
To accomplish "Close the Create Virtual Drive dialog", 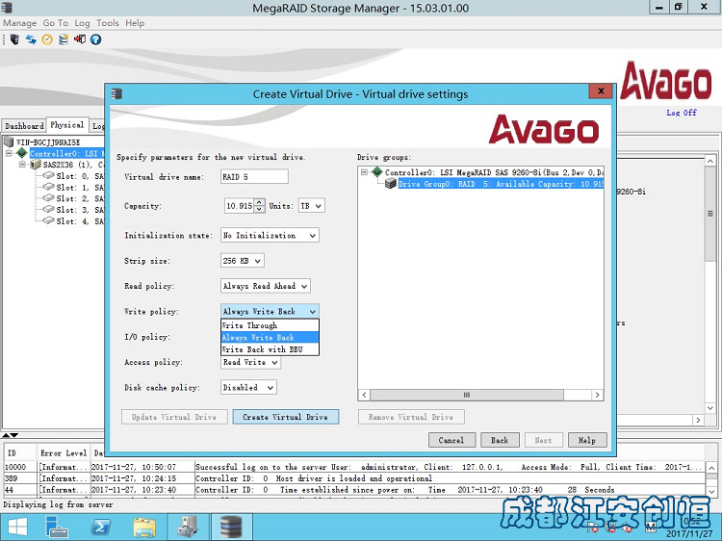I will pyautogui.click(x=601, y=90).
